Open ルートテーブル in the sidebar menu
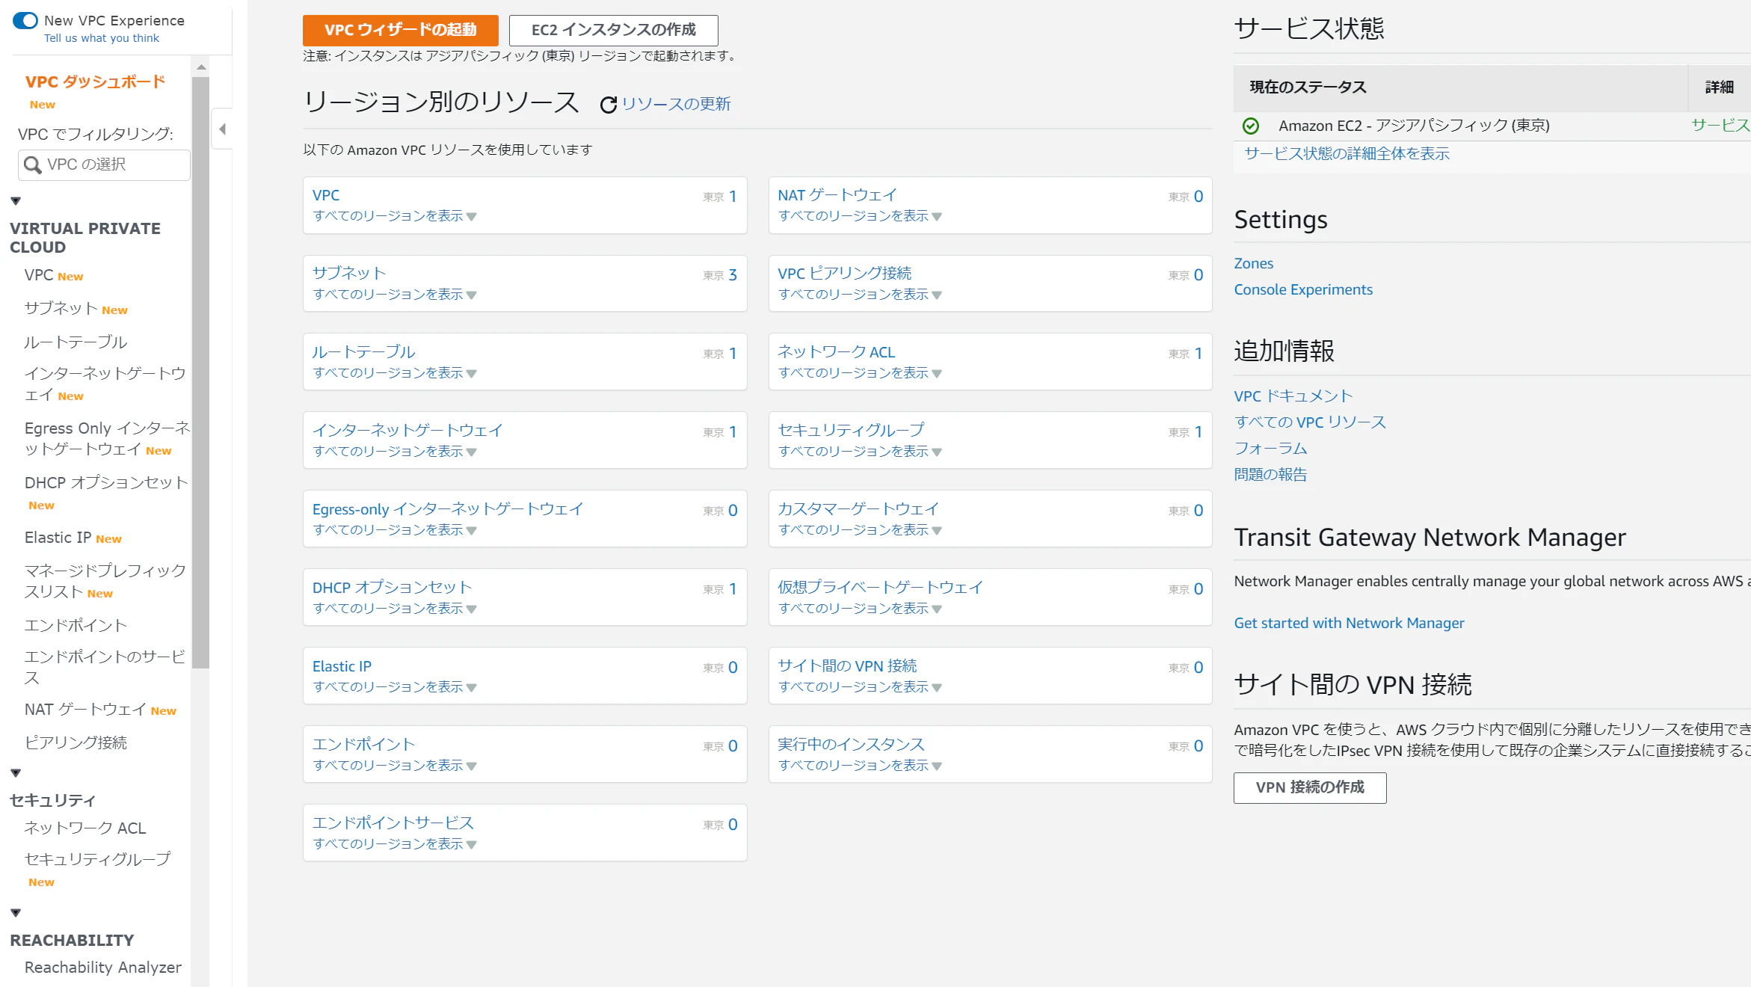 [x=76, y=342]
